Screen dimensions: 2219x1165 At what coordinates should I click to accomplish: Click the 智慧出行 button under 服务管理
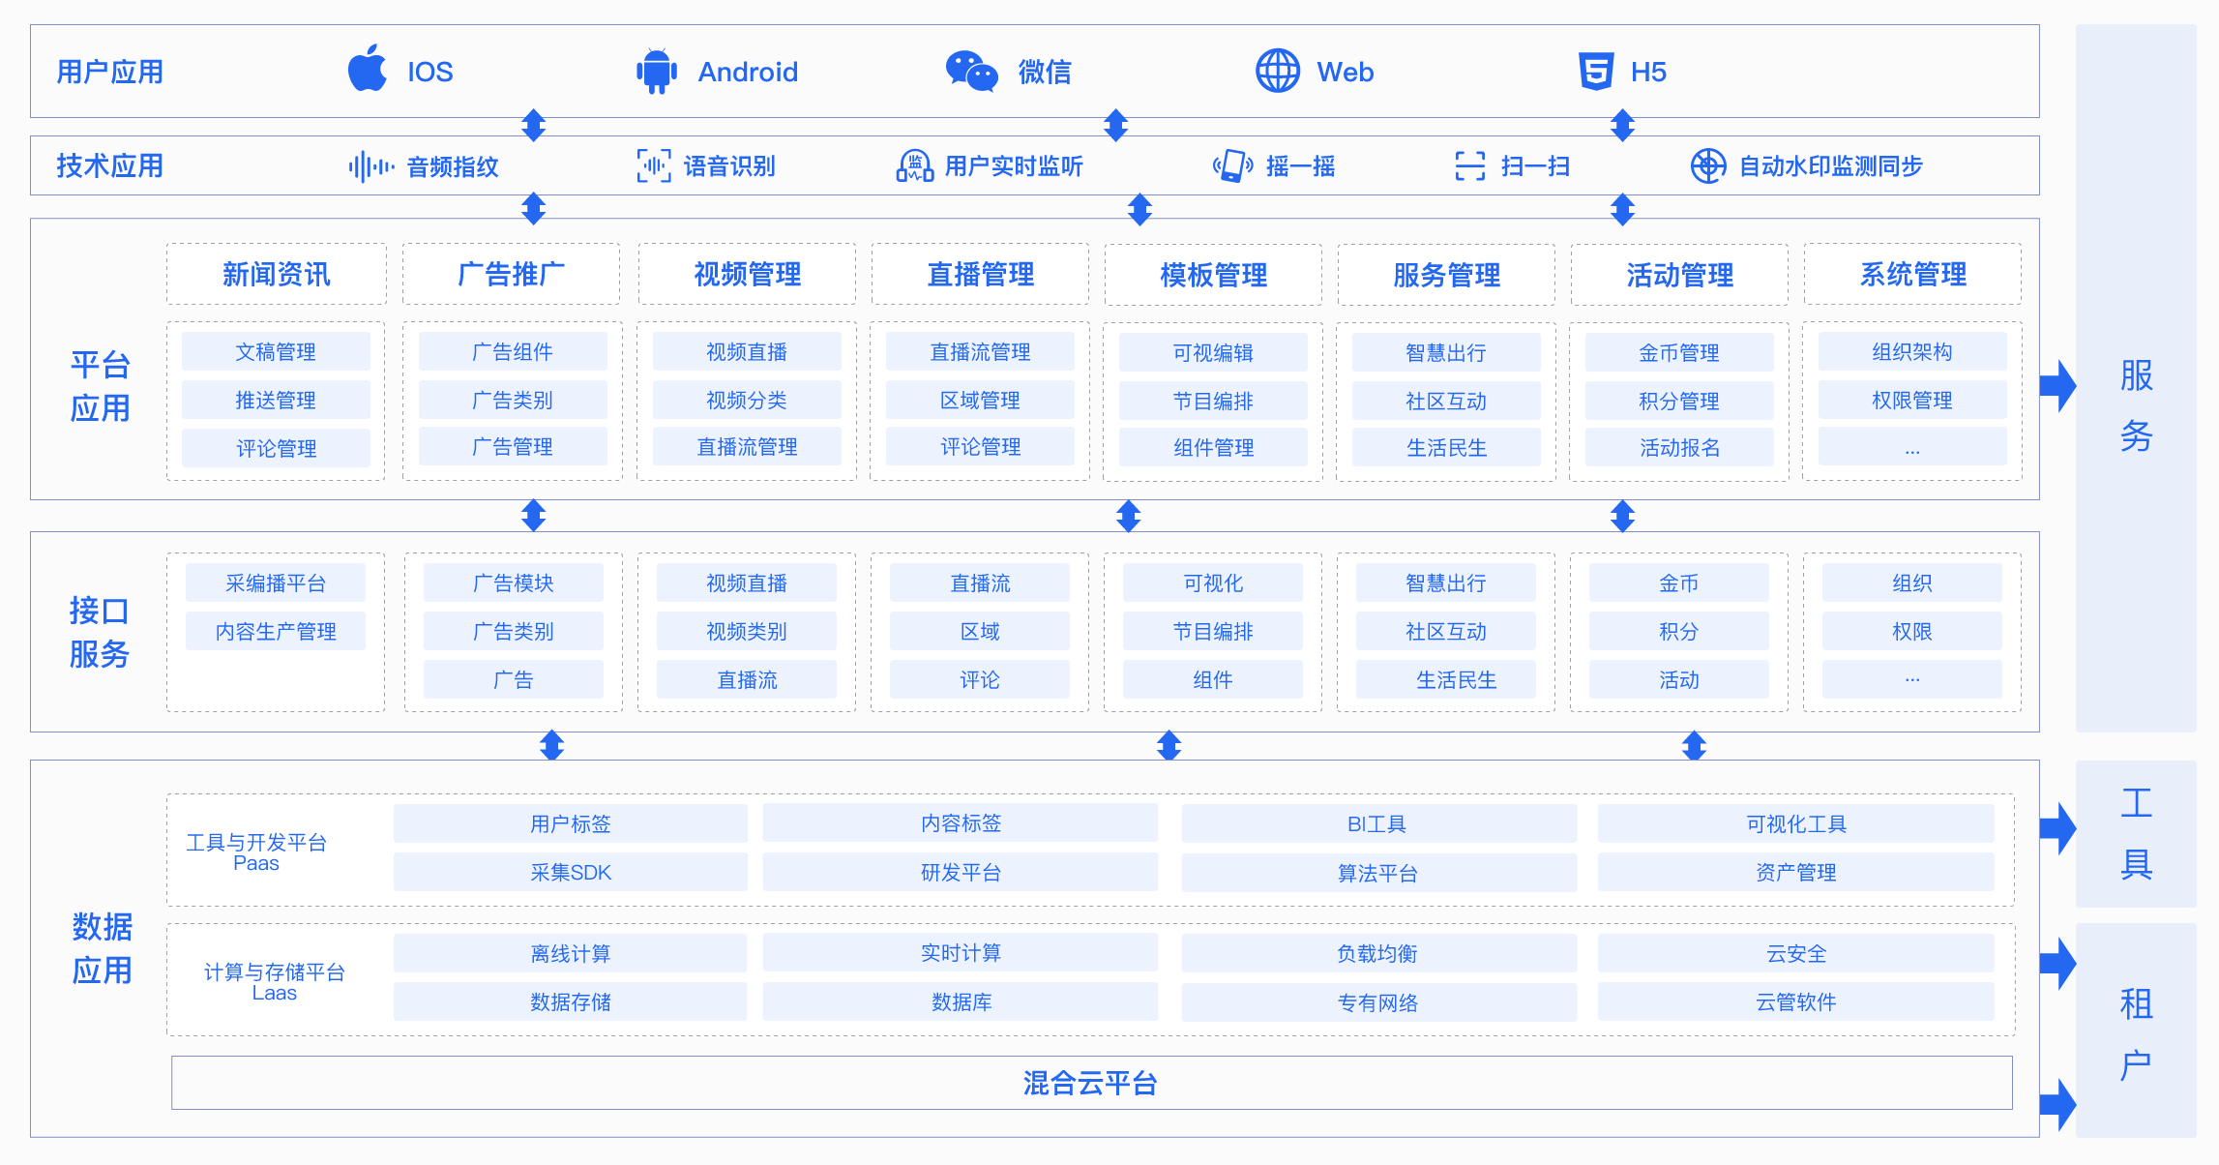[x=1445, y=353]
